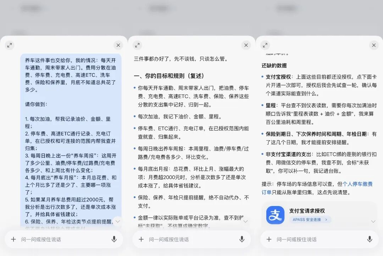Click the 停车费、ETC通行、充电订单 bullet in the middle panel
This screenshot has width=383, height=256.
point(193,132)
